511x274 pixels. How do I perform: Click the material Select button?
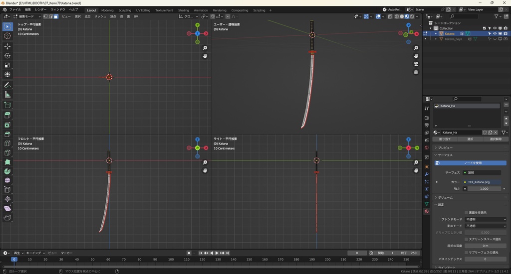click(470, 139)
